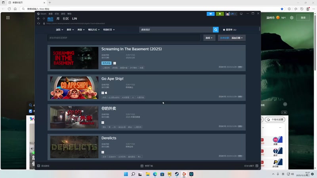Image resolution: width=317 pixels, height=178 pixels.
Task: Open Microsoft Store from taskbar
Action: click(162, 174)
